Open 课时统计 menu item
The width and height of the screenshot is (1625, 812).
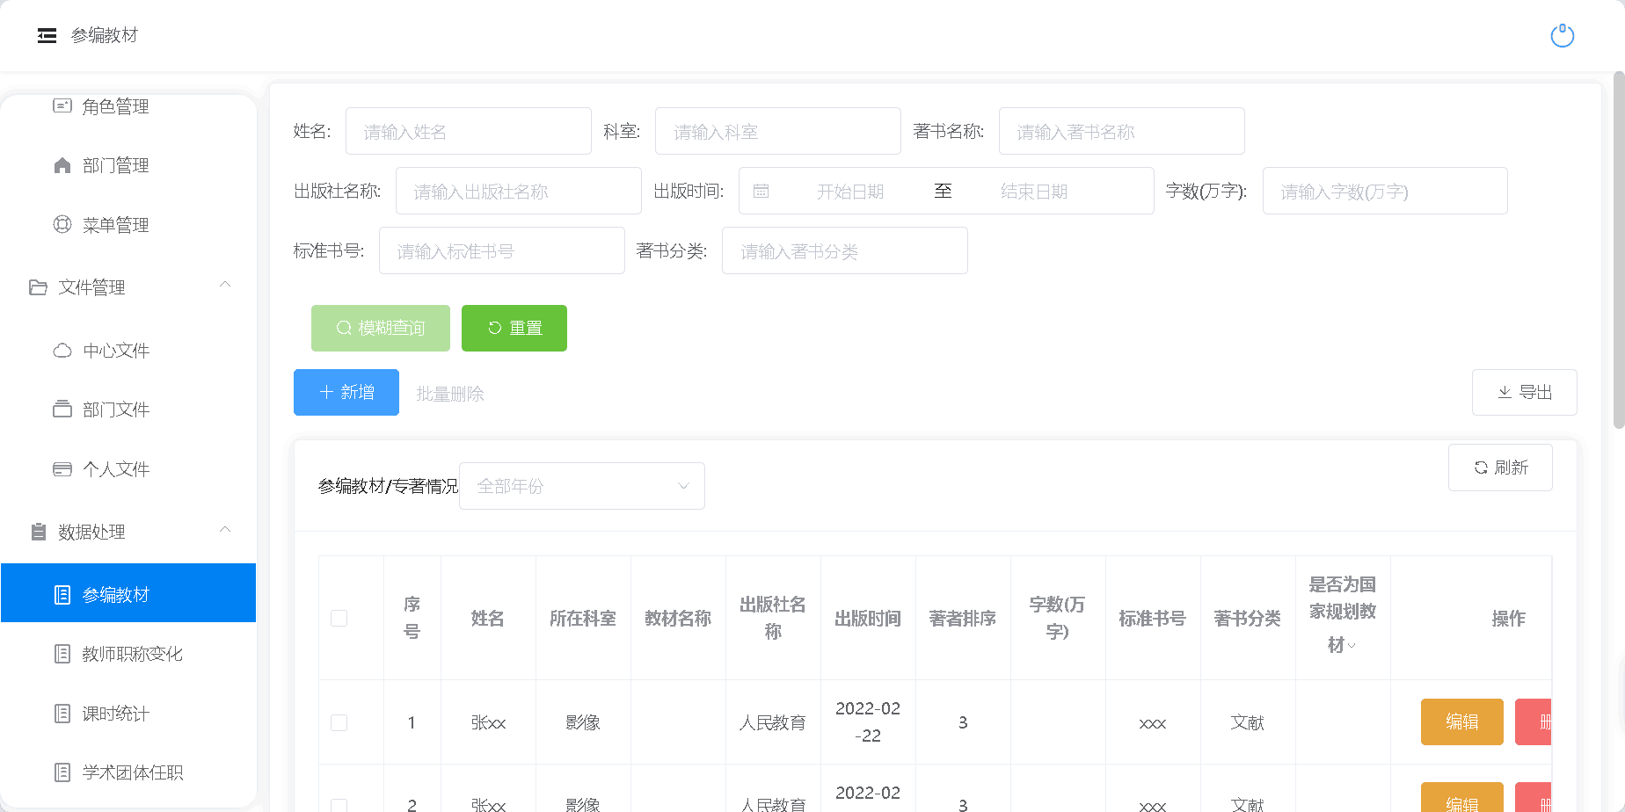[128, 714]
